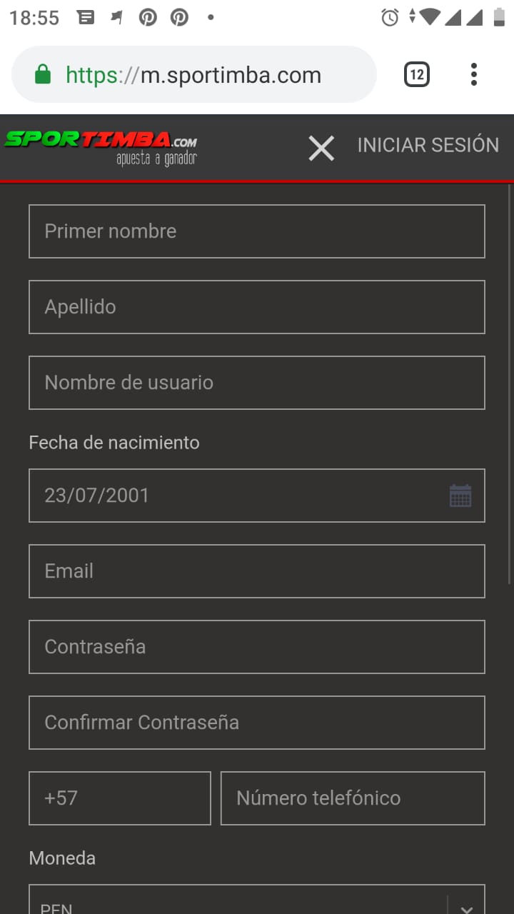Screen dimensions: 514x914
Task: Click the Número telefónico field
Action: (353, 798)
